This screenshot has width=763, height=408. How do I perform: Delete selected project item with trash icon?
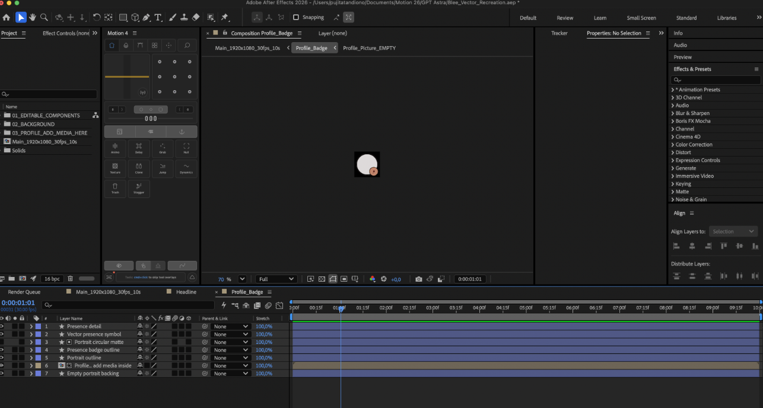click(70, 278)
